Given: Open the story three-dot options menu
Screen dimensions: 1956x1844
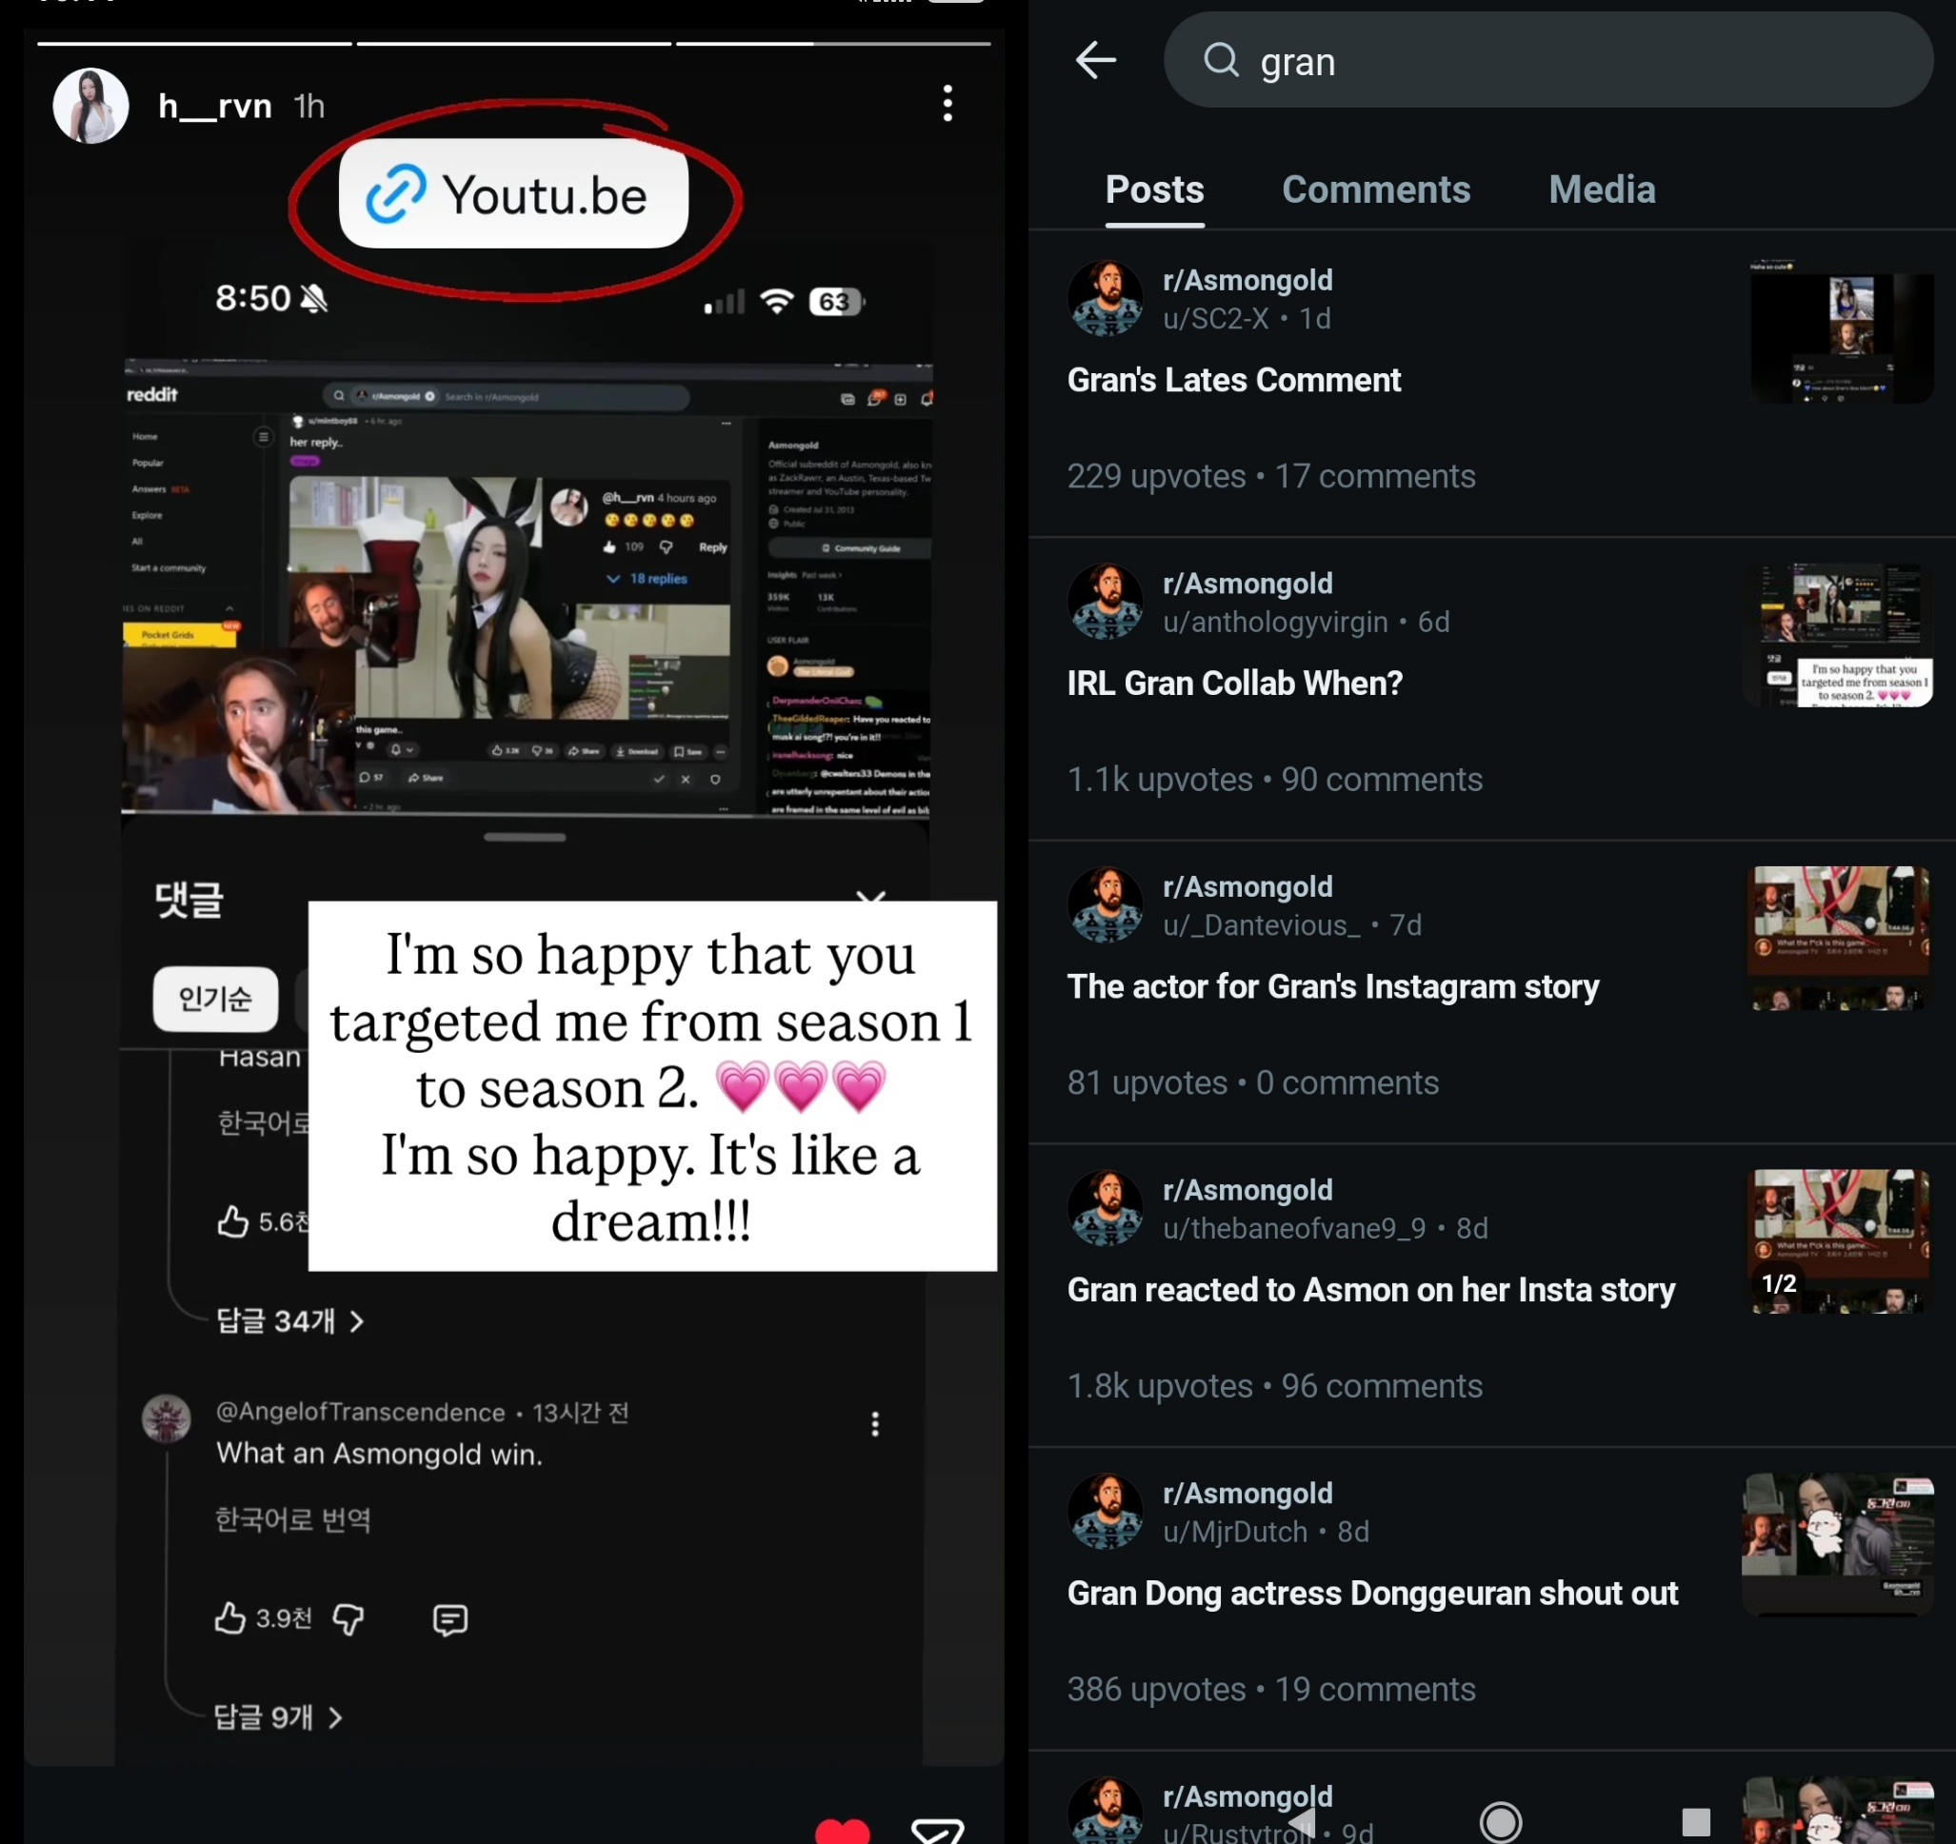Looking at the screenshot, I should coord(947,103).
